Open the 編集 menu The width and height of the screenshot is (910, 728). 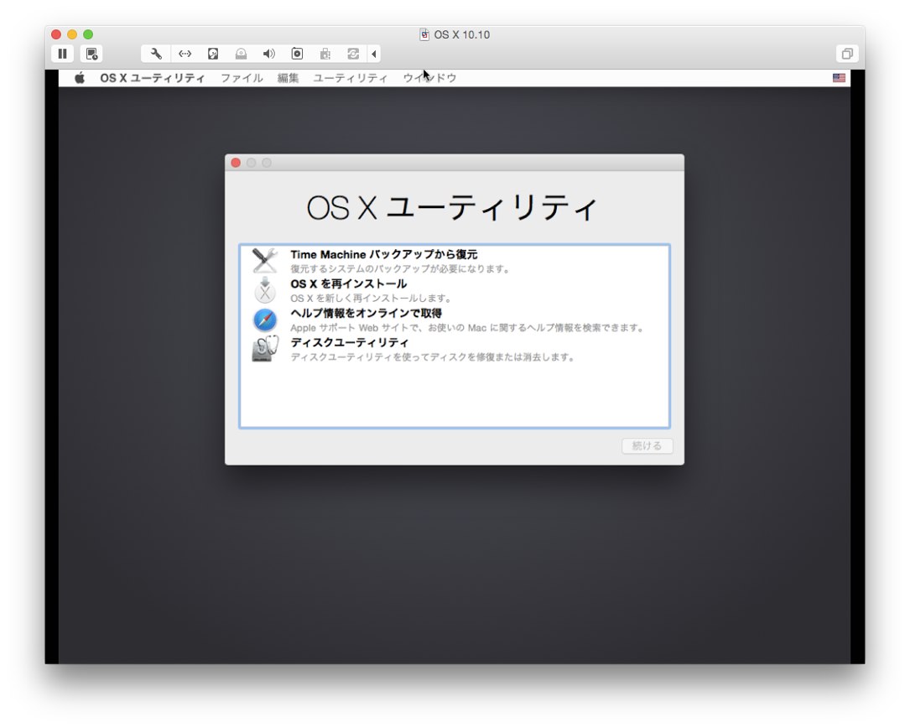pyautogui.click(x=288, y=78)
